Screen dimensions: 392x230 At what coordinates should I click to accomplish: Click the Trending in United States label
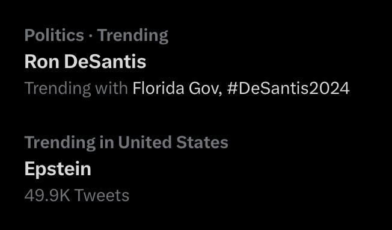126,142
